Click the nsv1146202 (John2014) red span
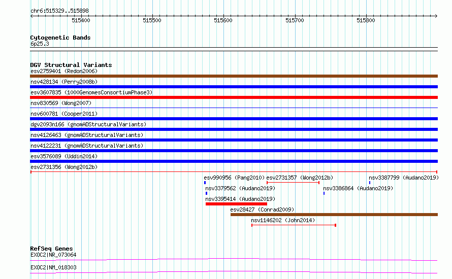Screen dimensions: 452x279 (294, 225)
